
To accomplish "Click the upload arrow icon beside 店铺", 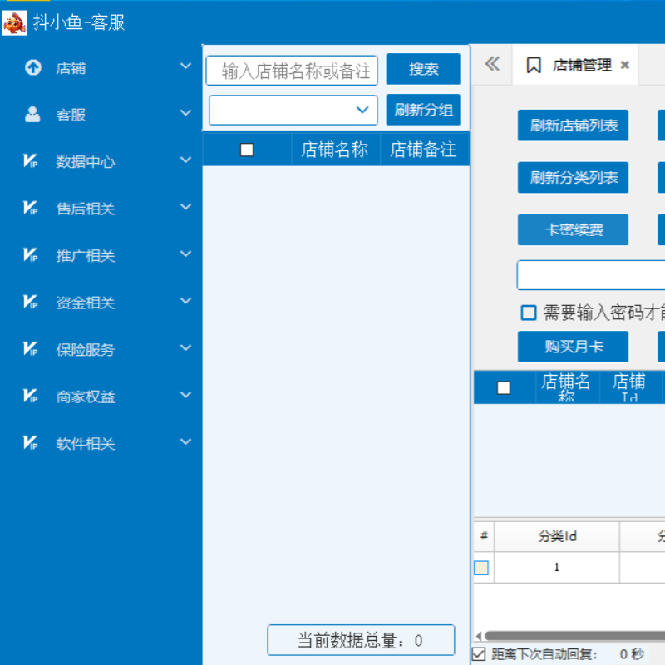I will pos(33,67).
